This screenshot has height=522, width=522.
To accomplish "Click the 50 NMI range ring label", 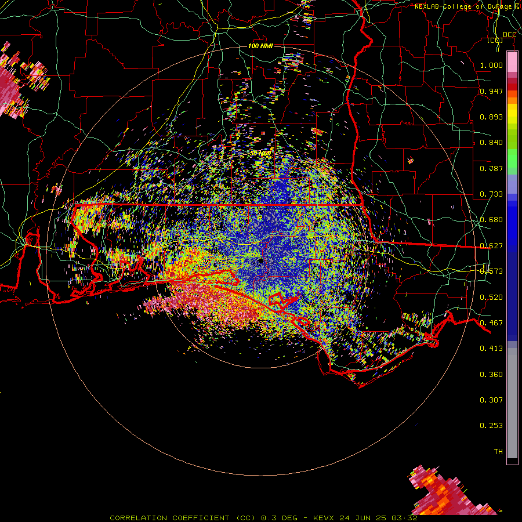I will click(260, 154).
